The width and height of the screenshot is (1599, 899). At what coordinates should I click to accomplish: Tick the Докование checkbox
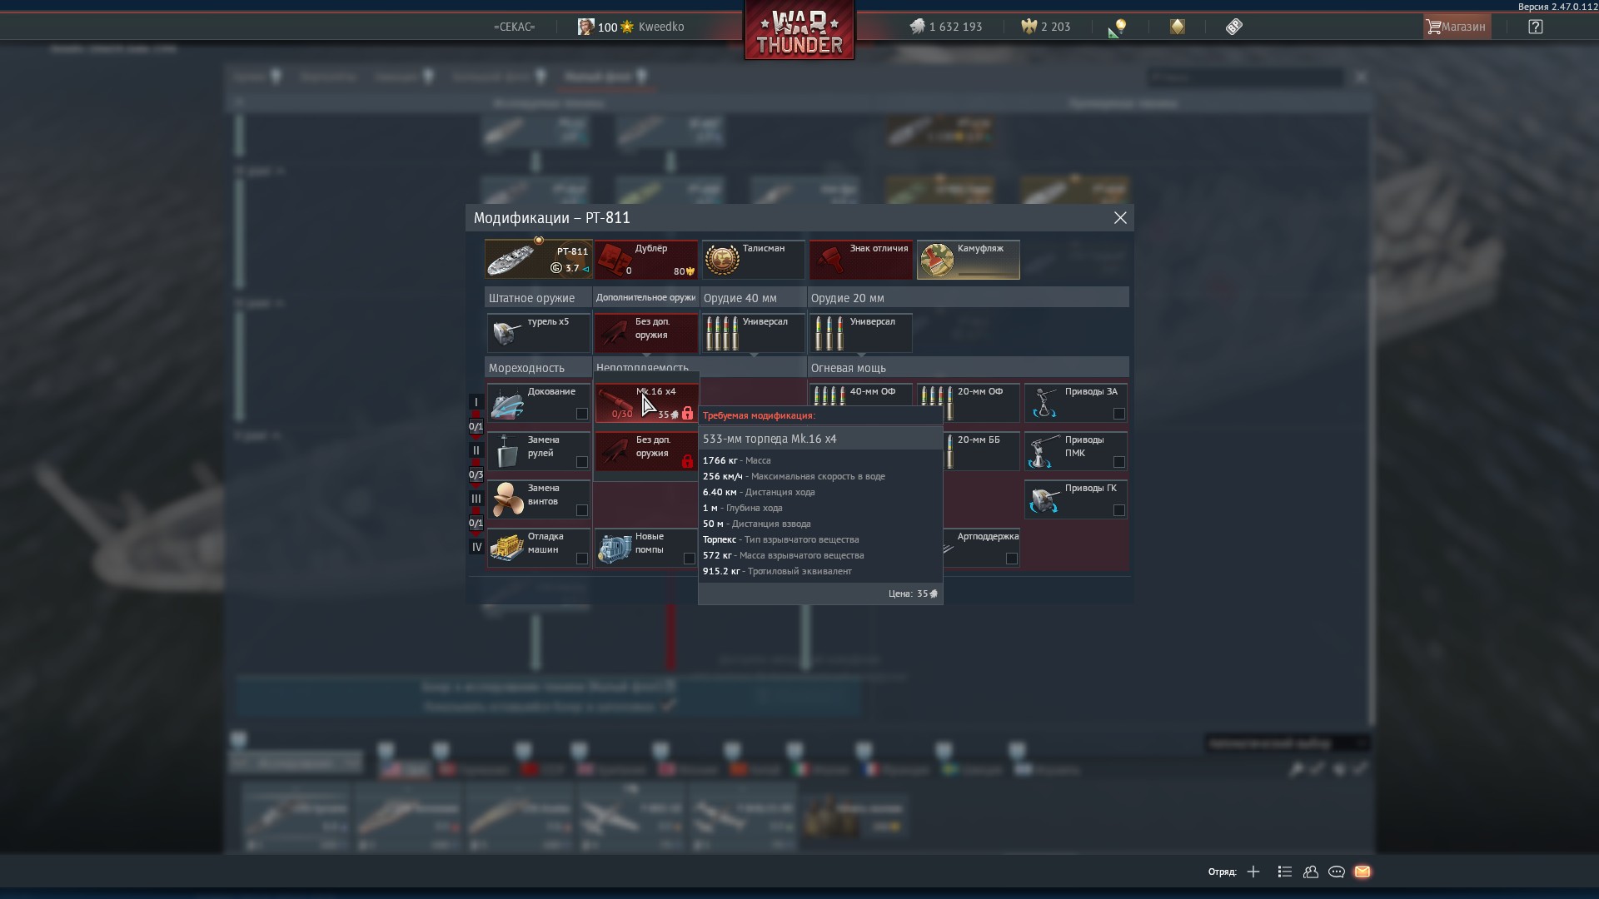(x=581, y=414)
